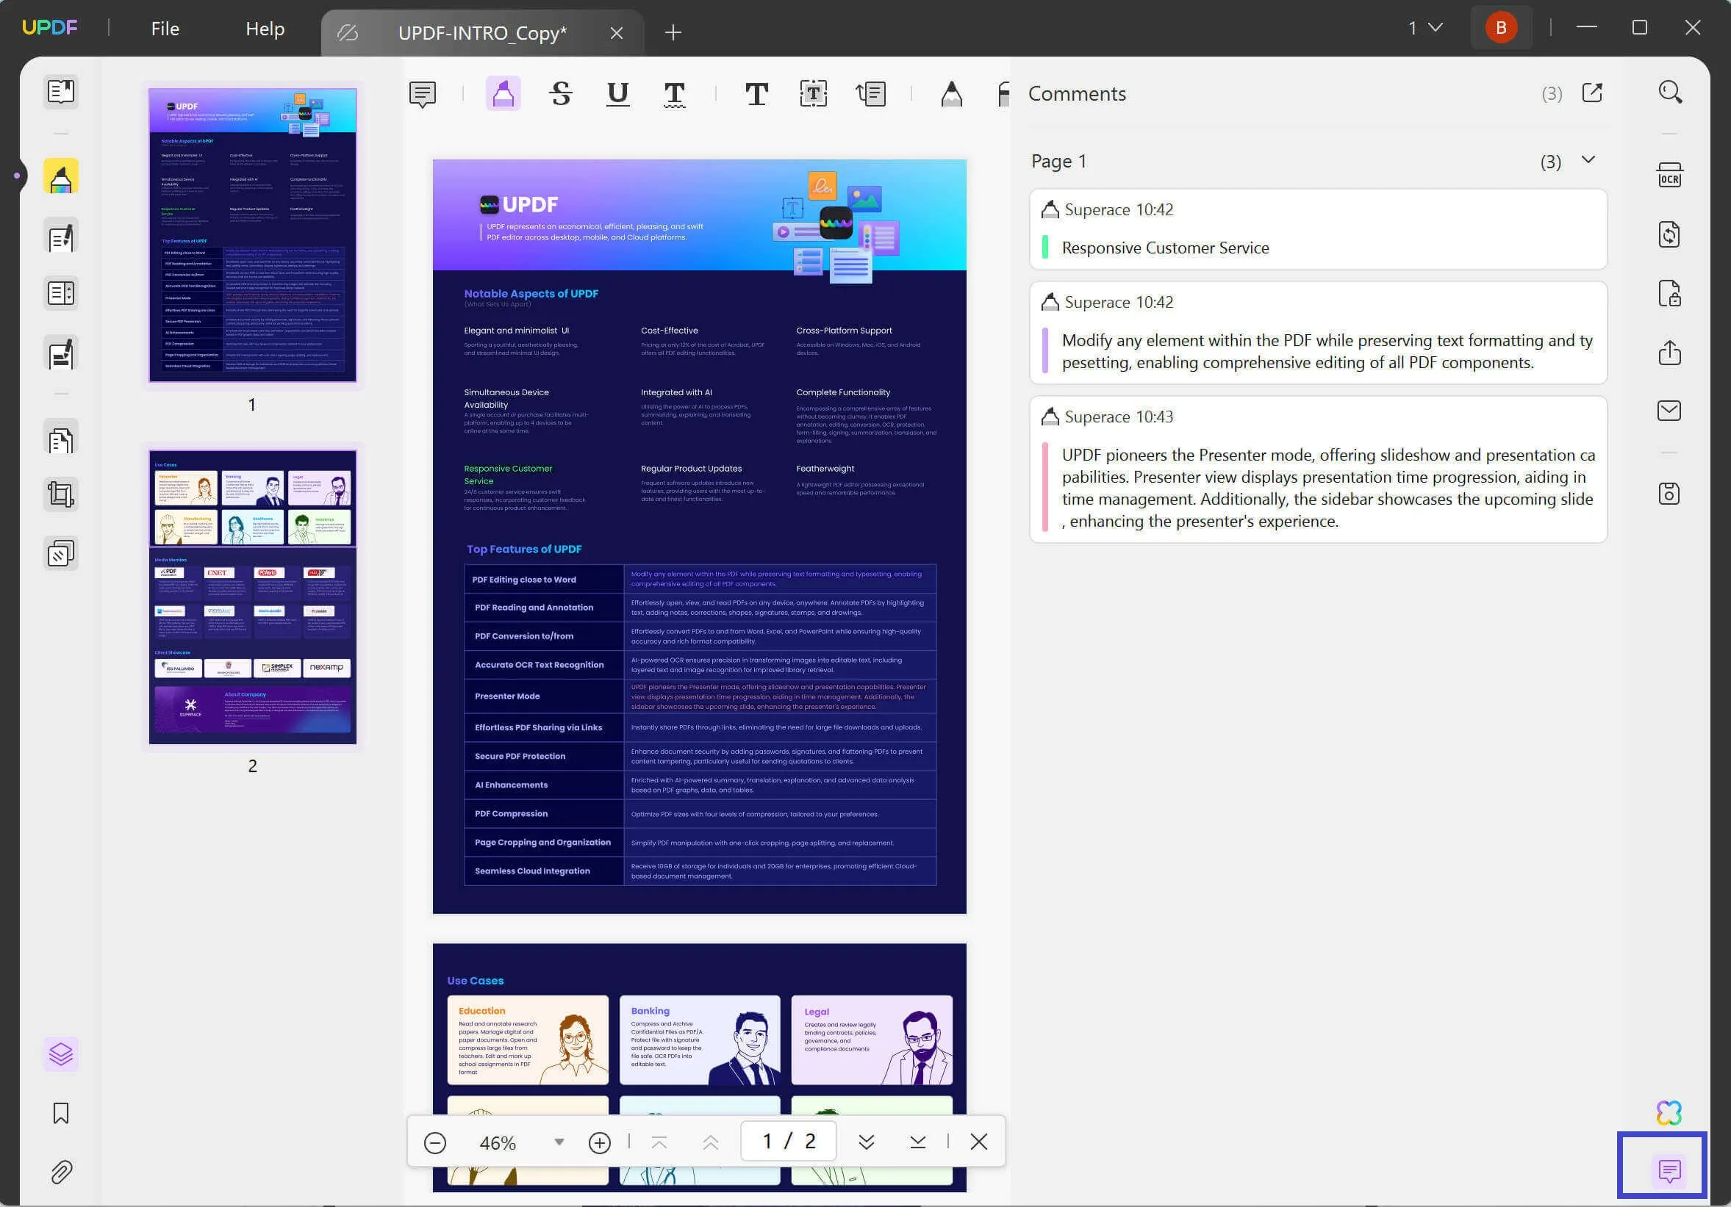Go to the next page
This screenshot has width=1731, height=1207.
(867, 1142)
